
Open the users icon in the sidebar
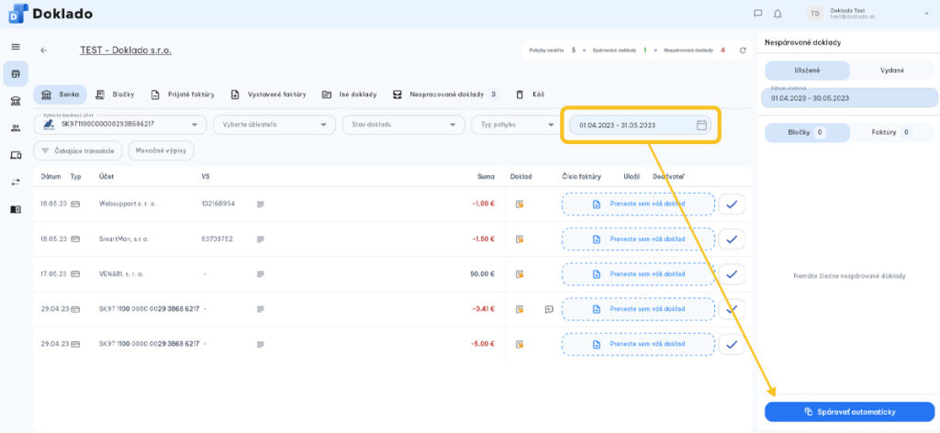[16, 128]
